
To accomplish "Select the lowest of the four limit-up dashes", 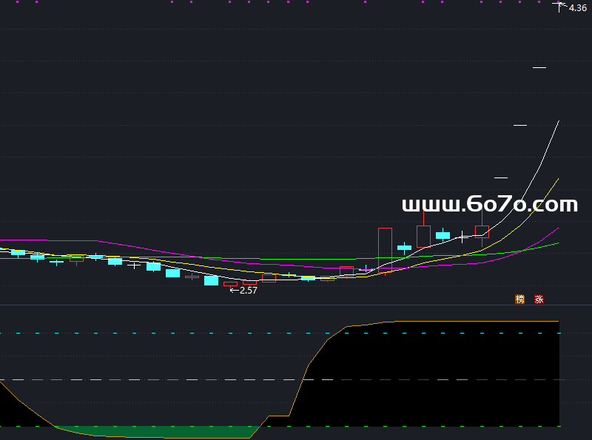I will pyautogui.click(x=501, y=177).
